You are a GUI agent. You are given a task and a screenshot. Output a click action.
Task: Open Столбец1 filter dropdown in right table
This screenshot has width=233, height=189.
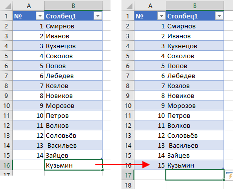219,16
